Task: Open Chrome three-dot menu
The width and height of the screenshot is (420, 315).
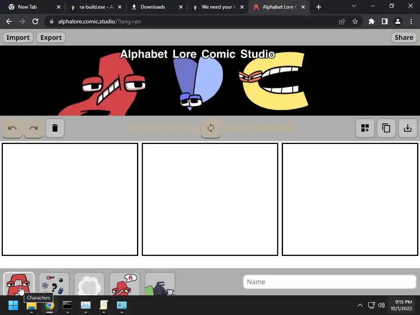Action: pyautogui.click(x=411, y=21)
